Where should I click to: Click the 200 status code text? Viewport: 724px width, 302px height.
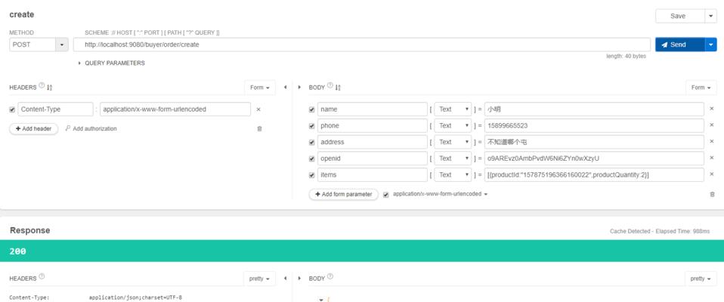17,251
